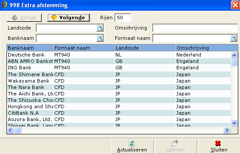Click the horizontal scrollbar thumb

click(18, 130)
